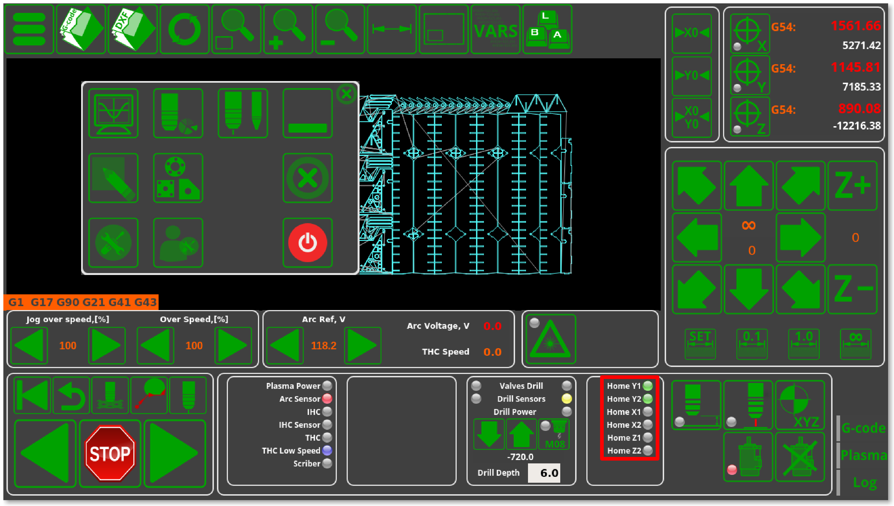Image resolution: width=894 pixels, height=506 pixels.
Task: Click the XYZ homing icon
Action: click(x=800, y=405)
